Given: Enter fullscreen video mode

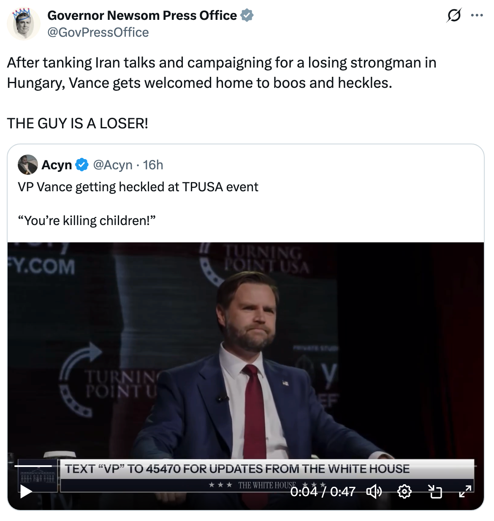Looking at the screenshot, I should pyautogui.click(x=465, y=491).
